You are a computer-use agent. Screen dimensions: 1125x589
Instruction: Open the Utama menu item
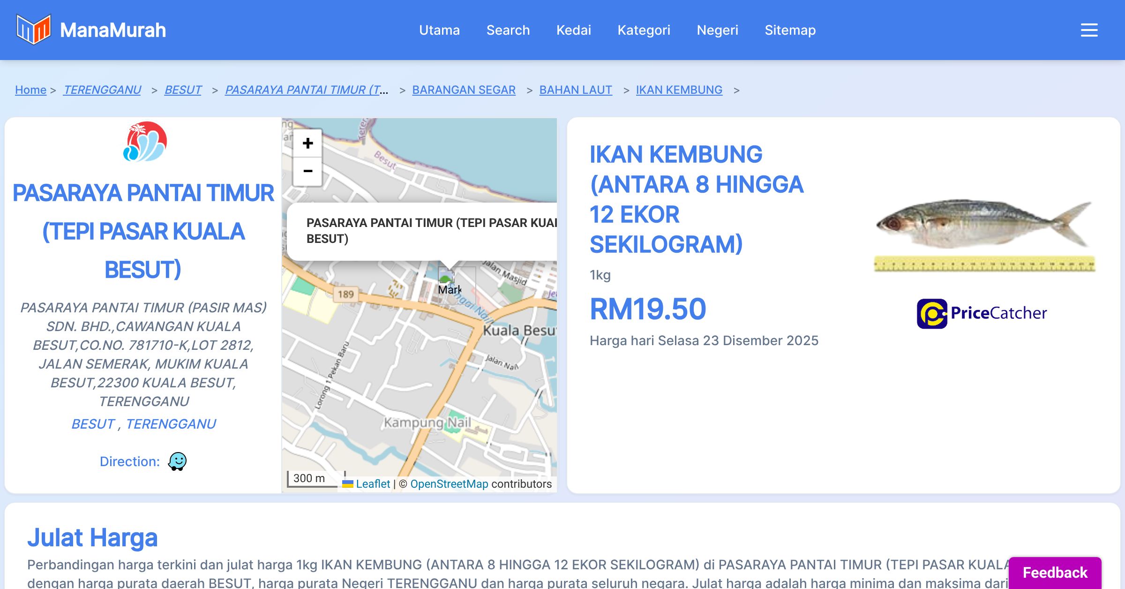point(439,30)
